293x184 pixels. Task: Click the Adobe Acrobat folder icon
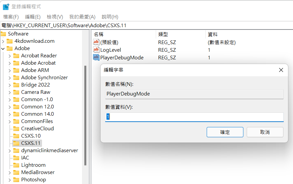pyautogui.click(x=16, y=63)
